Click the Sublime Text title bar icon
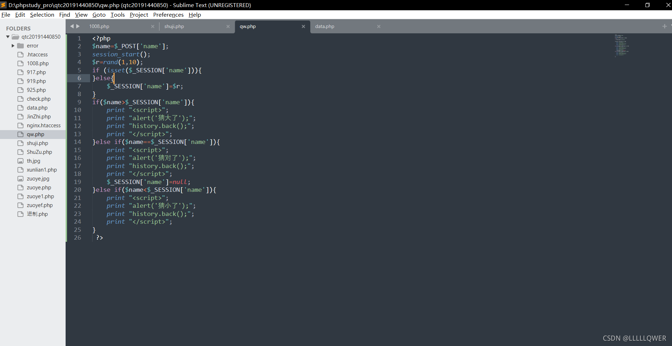Screen dimensions: 672x346 point(4,5)
